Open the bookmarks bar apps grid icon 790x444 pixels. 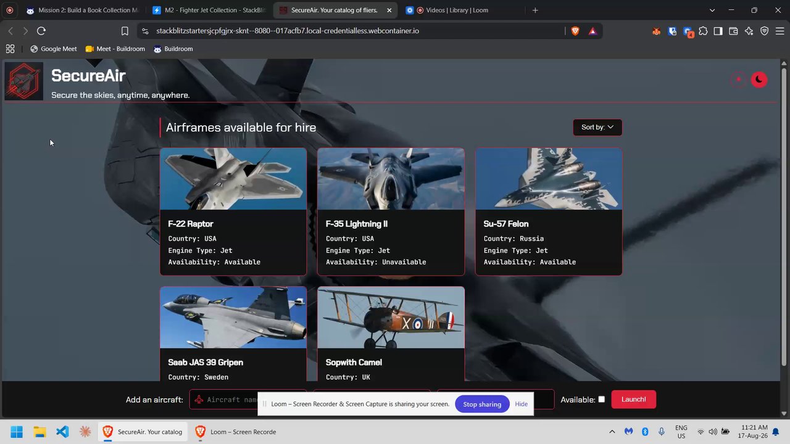tap(10, 49)
